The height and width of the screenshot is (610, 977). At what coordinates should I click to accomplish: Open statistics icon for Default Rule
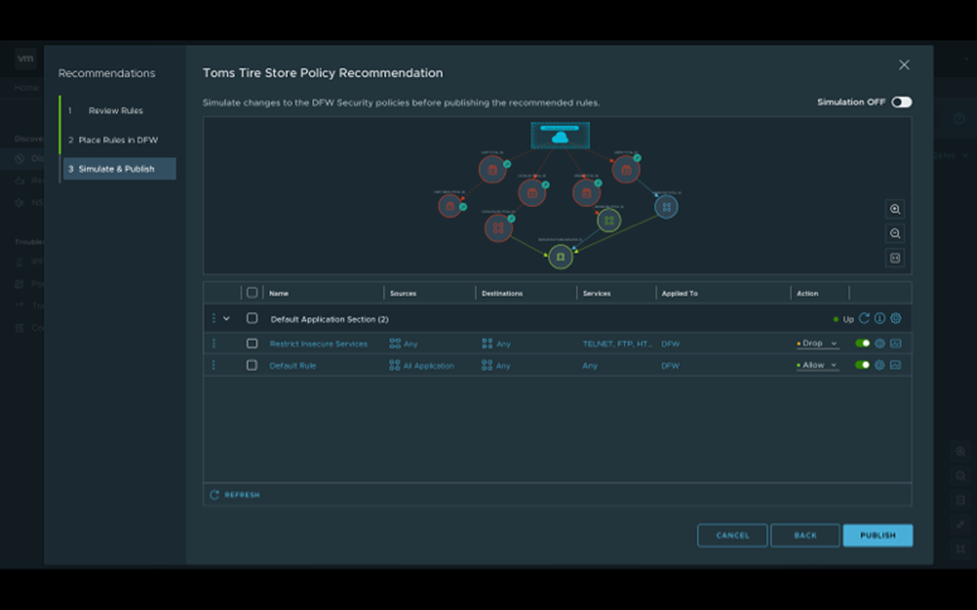pyautogui.click(x=895, y=365)
